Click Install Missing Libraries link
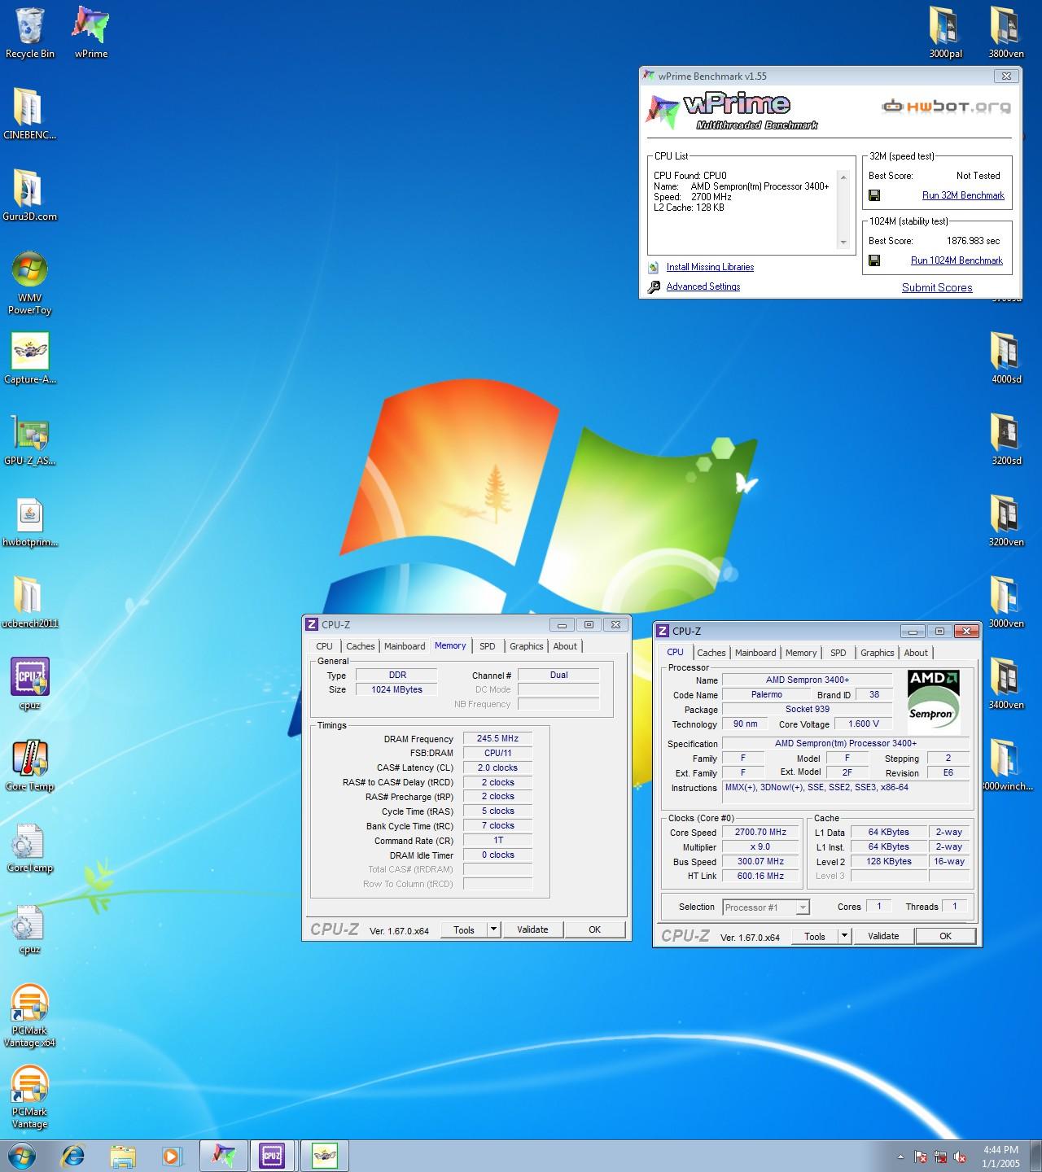Image resolution: width=1042 pixels, height=1172 pixels. (x=710, y=267)
